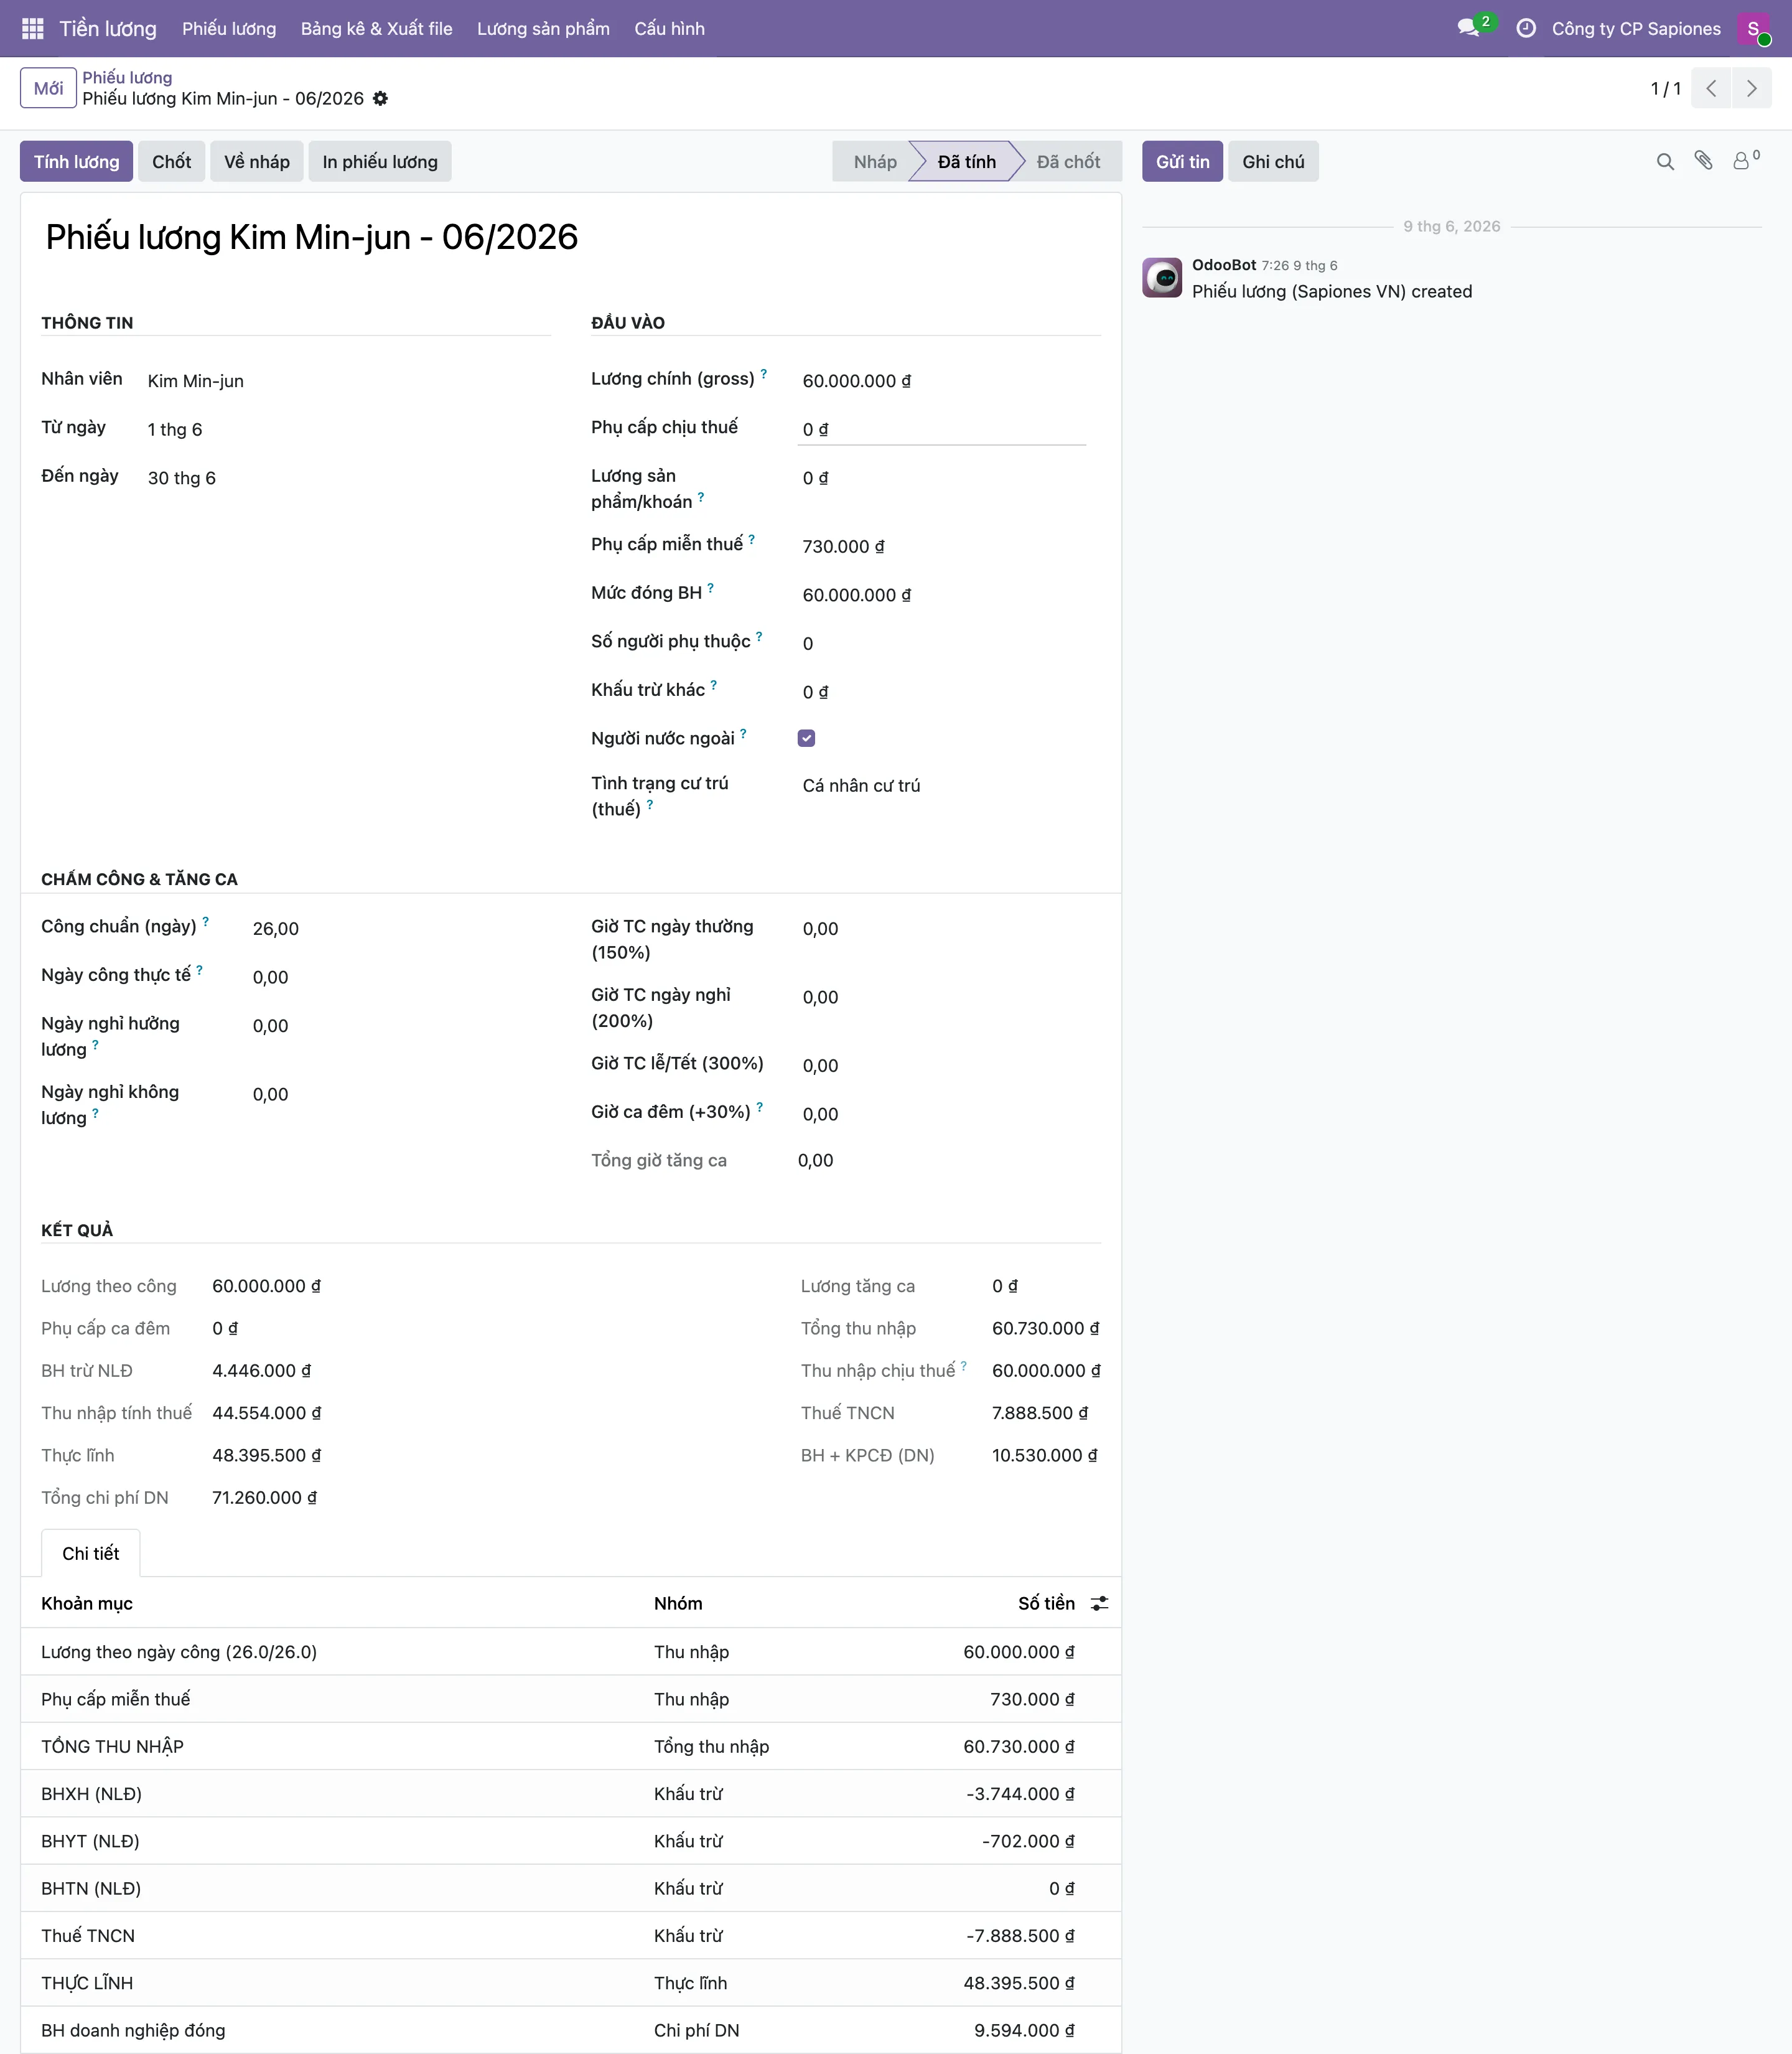
Task: Click the paperclip attachments icon
Action: [1704, 161]
